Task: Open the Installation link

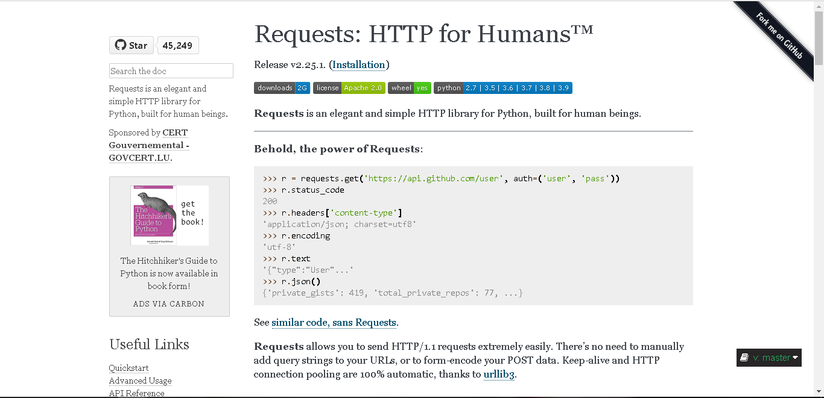Action: 359,64
